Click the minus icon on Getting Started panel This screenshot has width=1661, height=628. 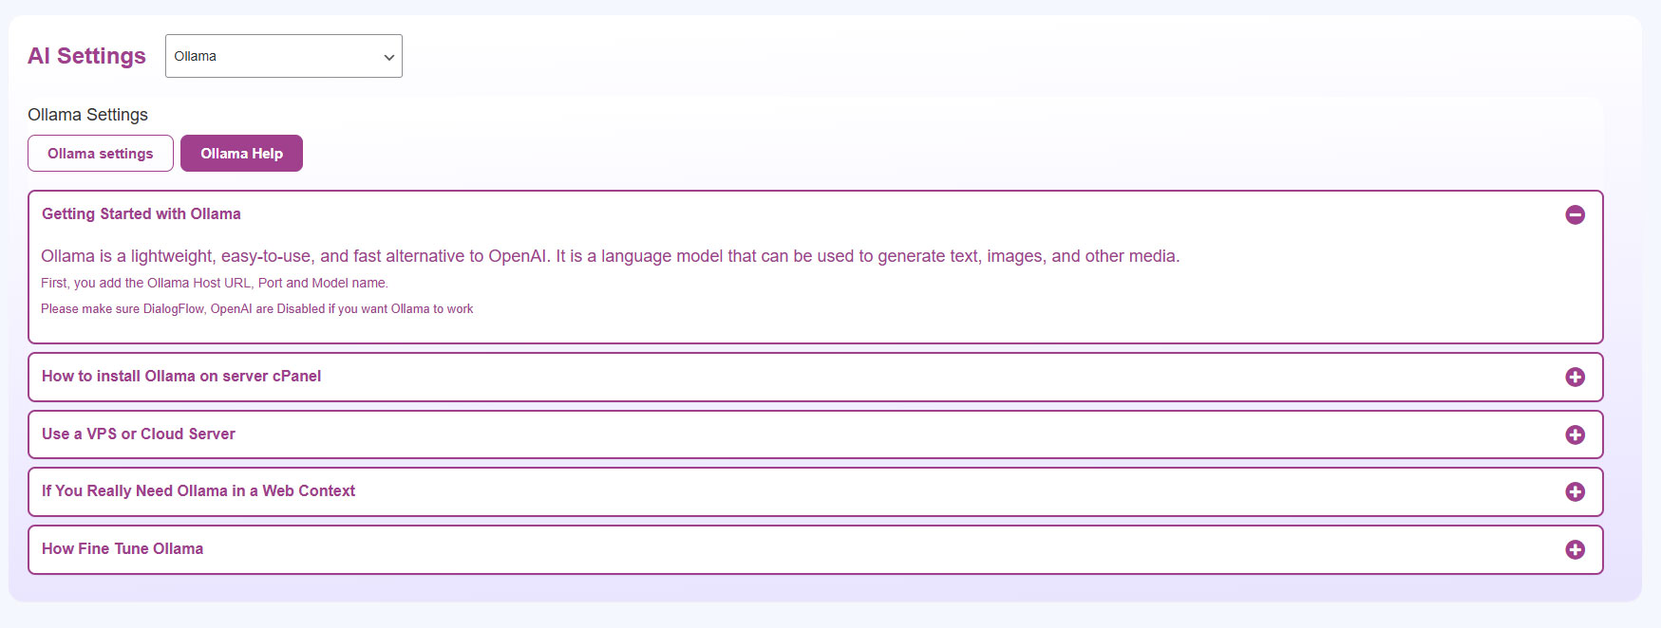coord(1575,215)
